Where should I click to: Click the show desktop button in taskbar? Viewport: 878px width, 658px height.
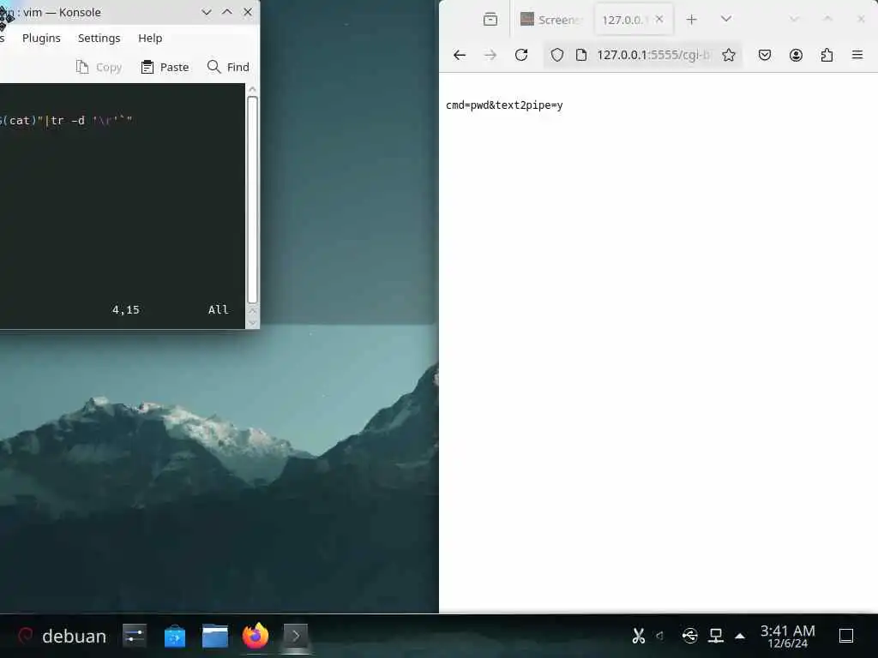point(846,637)
